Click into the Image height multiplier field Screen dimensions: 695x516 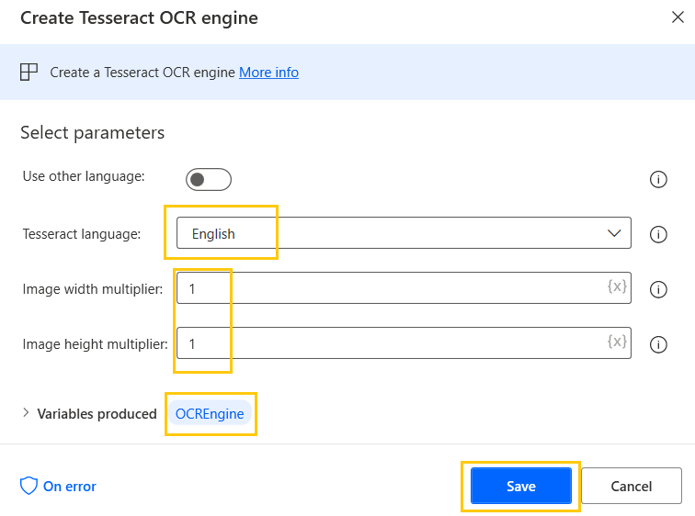pyautogui.click(x=404, y=343)
